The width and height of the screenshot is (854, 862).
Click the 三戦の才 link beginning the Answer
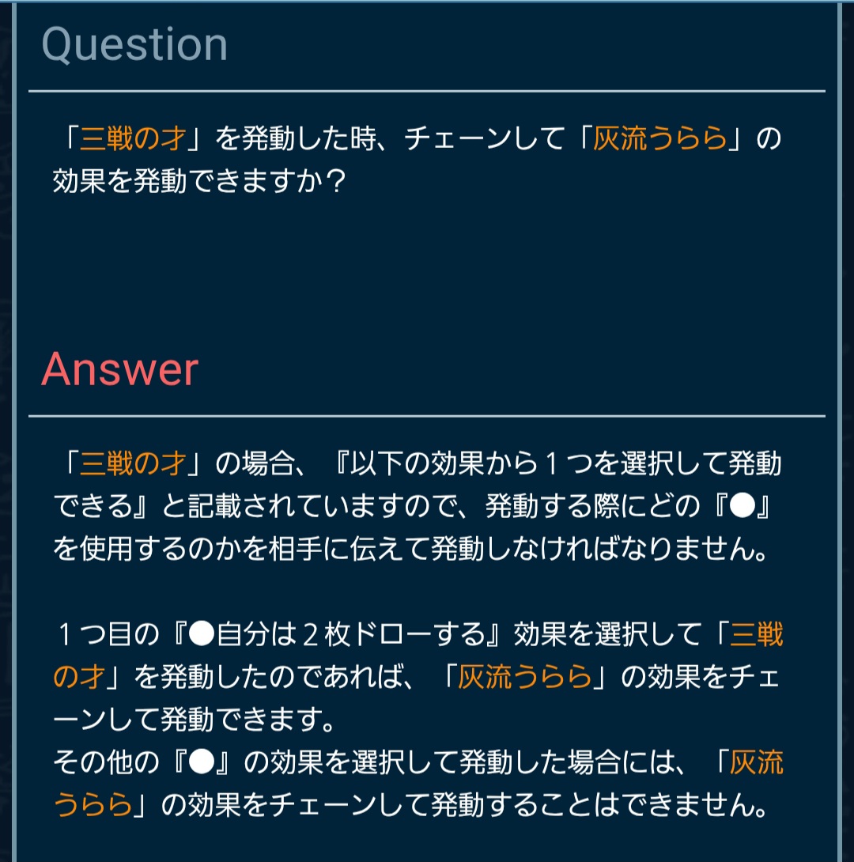133,463
